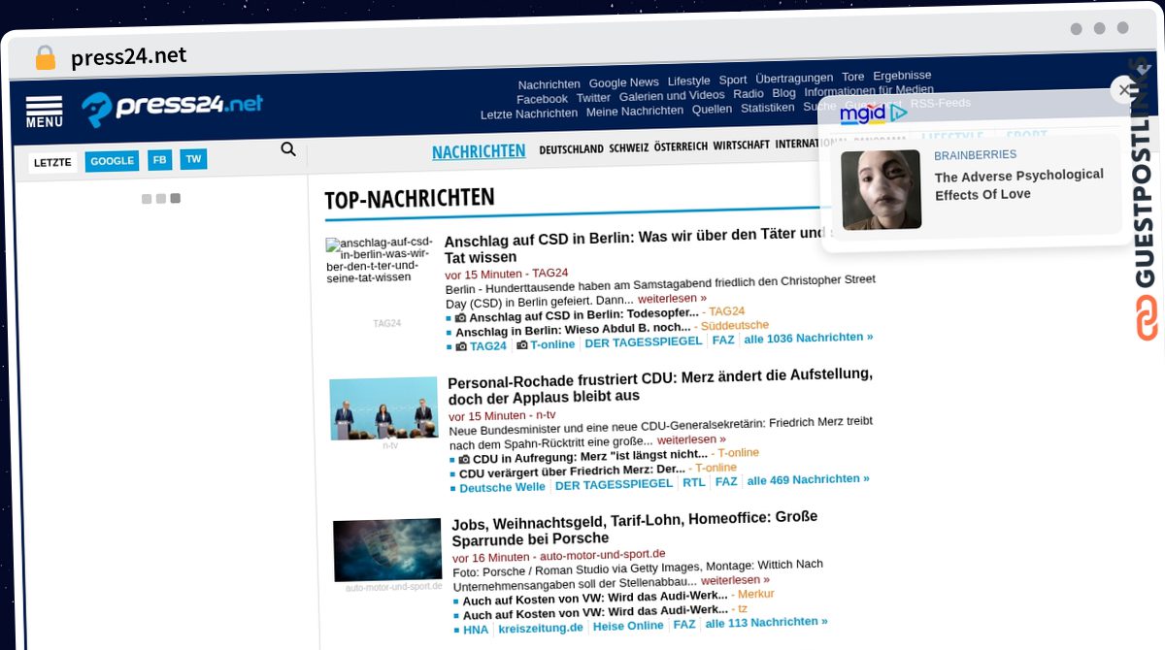Open Galerien und Videos link

[x=672, y=95]
